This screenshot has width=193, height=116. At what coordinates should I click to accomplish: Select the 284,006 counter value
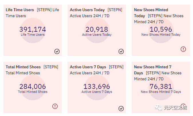pos(33,87)
